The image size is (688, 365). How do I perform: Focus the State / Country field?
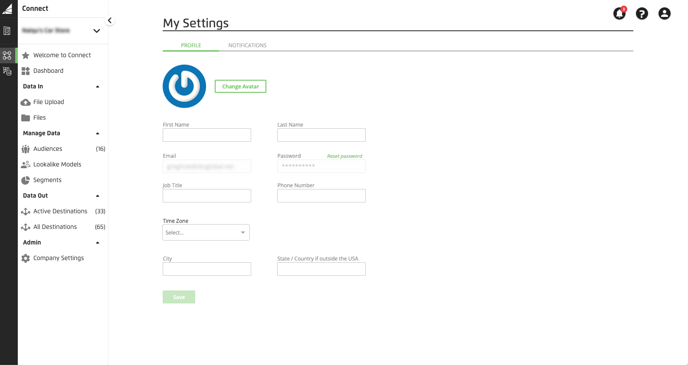(321, 269)
